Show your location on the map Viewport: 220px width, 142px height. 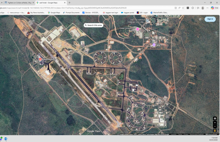coord(215,118)
